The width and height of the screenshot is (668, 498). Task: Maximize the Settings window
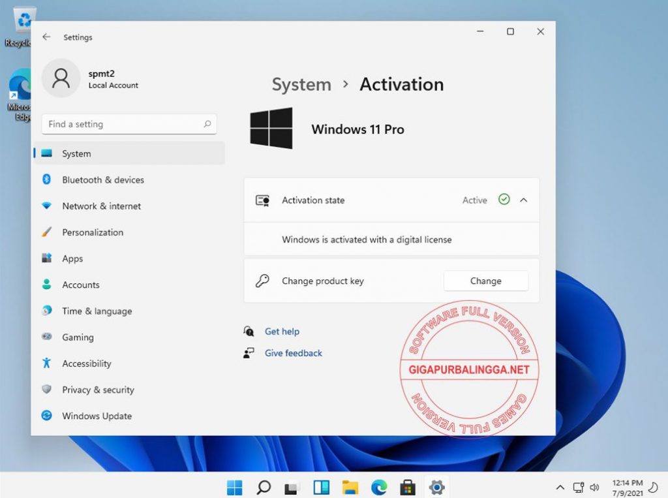(510, 31)
